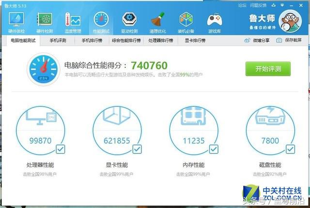The height and width of the screenshot is (208, 310).
Task: Open the 问题反馈 feedback link
Action: point(258,5)
